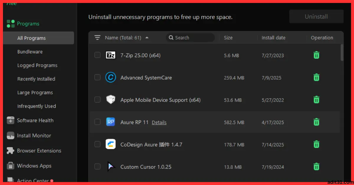
Task: Switch to Browser Extensions section
Action: (x=39, y=151)
